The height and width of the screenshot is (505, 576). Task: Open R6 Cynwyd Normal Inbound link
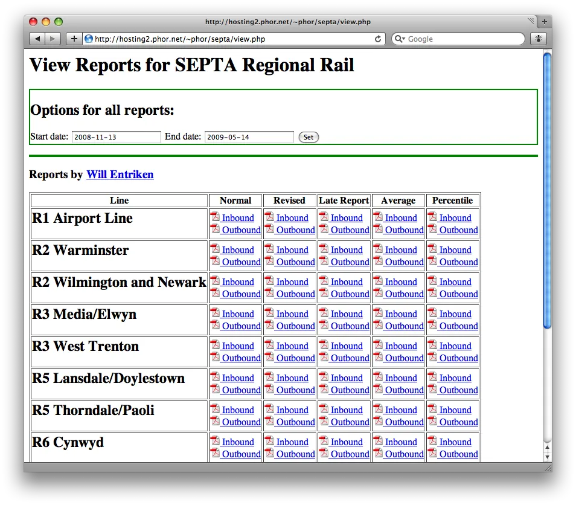[238, 442]
